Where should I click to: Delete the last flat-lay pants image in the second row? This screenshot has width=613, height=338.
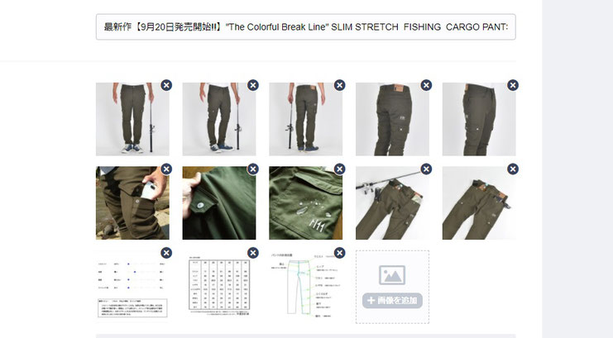pos(513,169)
